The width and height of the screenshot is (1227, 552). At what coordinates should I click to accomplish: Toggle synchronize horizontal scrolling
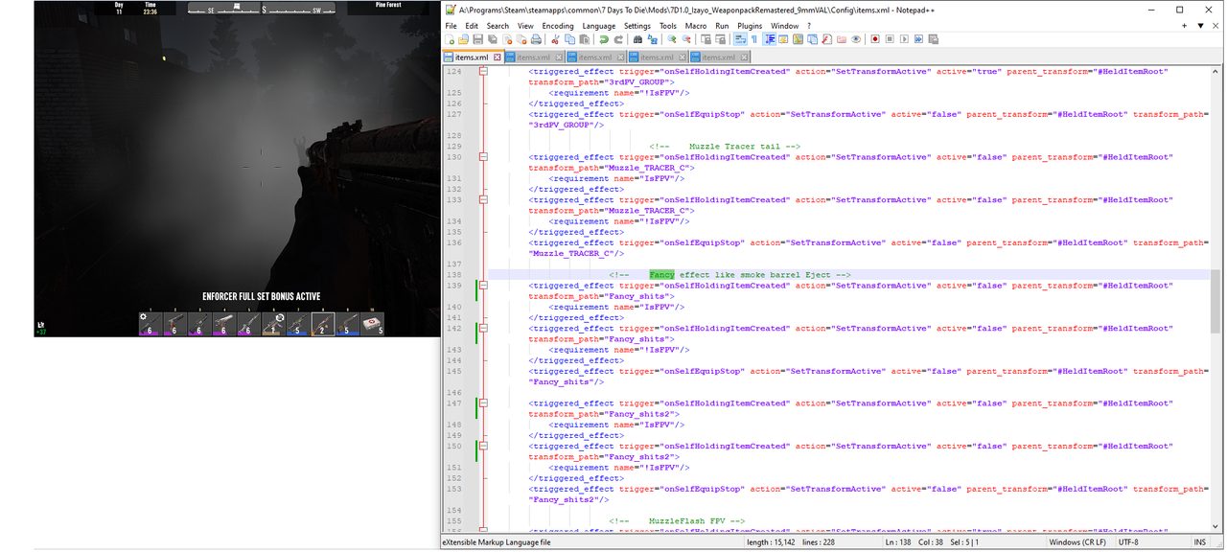pos(720,39)
